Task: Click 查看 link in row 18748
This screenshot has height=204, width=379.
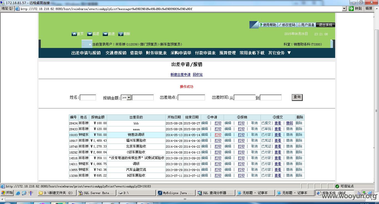Action: [x=278, y=146]
